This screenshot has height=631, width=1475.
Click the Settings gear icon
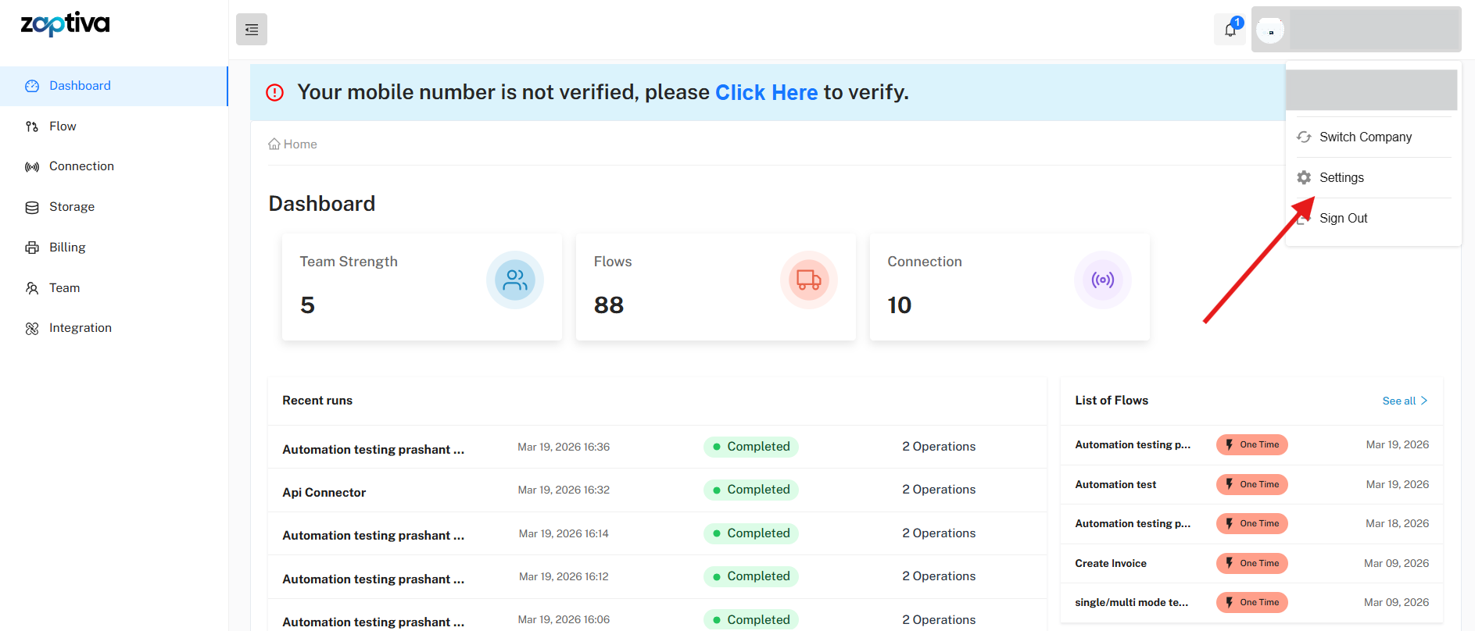pyautogui.click(x=1304, y=177)
